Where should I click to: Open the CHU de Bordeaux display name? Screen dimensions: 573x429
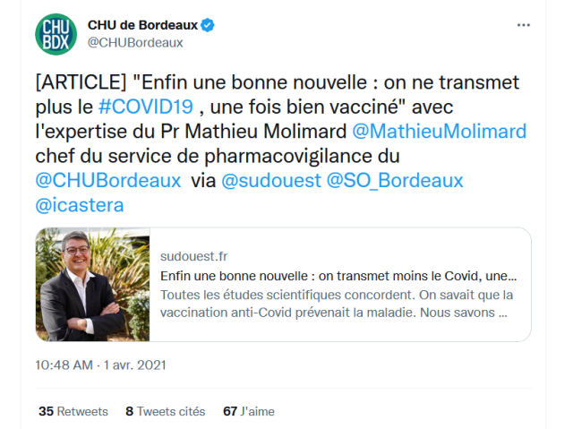pyautogui.click(x=142, y=25)
